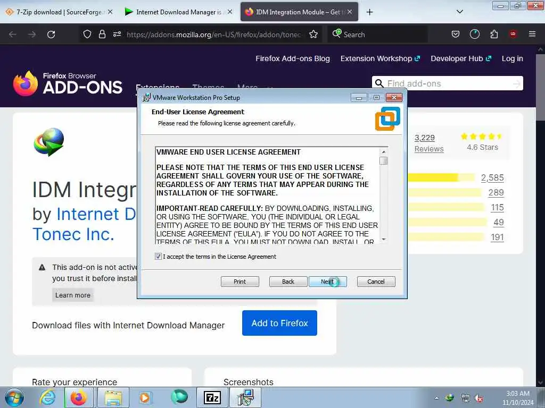Click the green round taskbar icon
The height and width of the screenshot is (408, 545).
pos(179,397)
